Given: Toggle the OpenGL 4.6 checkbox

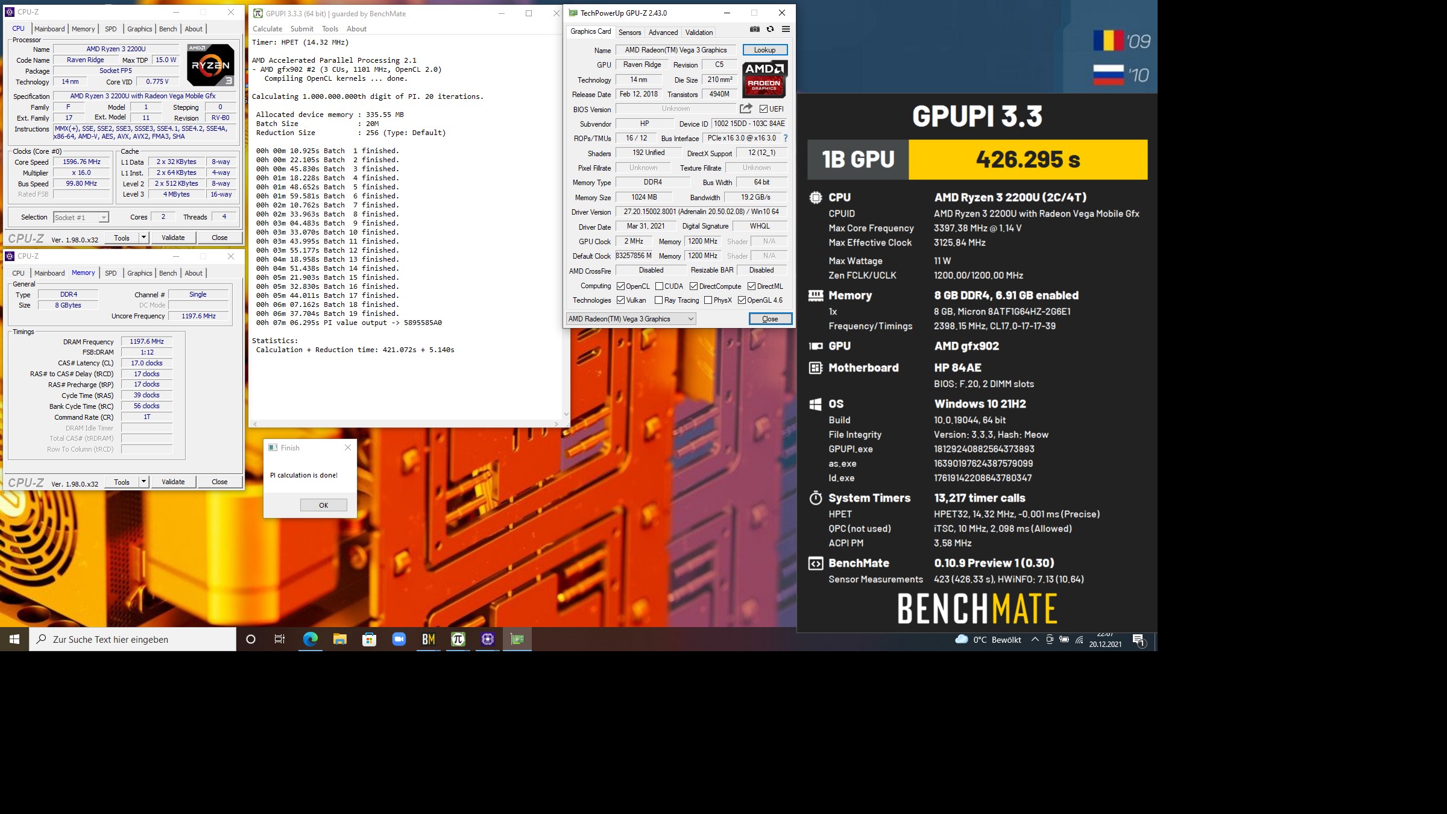Looking at the screenshot, I should (742, 300).
